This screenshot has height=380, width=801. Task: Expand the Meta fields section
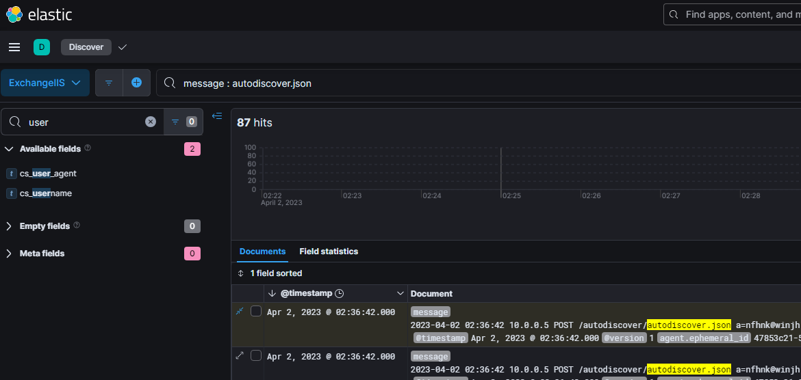(x=9, y=254)
